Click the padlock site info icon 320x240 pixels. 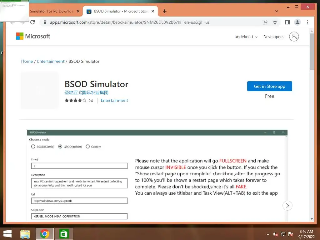45,22
